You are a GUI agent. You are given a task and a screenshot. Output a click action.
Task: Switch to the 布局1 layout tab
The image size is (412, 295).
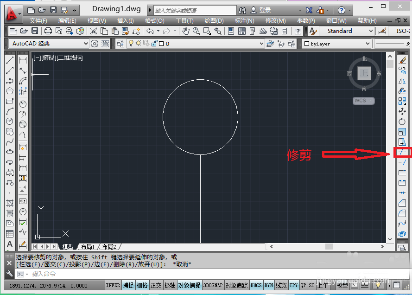(88, 247)
